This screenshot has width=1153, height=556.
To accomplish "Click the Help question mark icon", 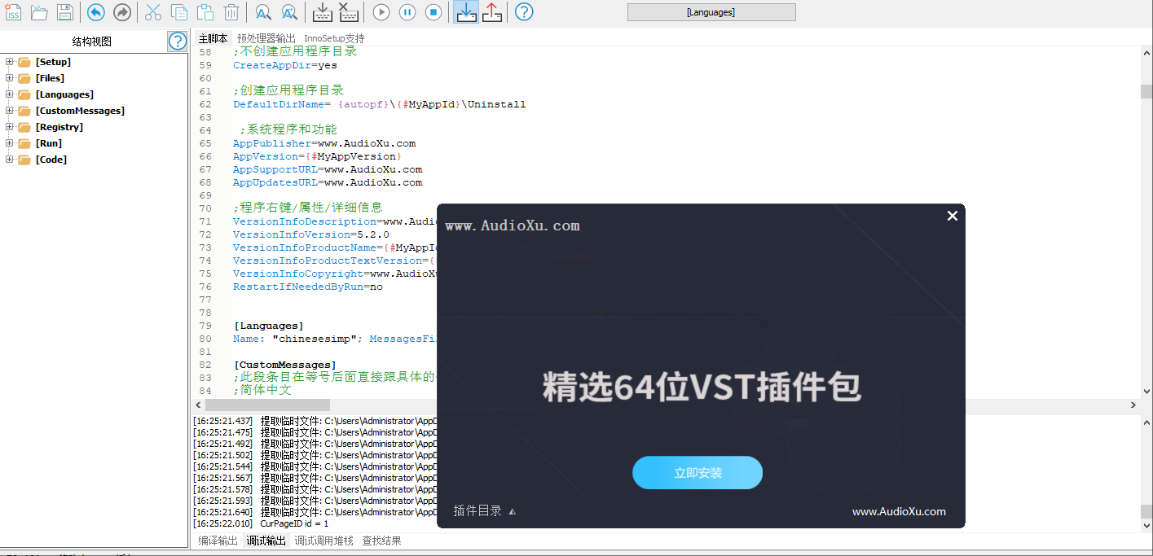I will pos(523,11).
